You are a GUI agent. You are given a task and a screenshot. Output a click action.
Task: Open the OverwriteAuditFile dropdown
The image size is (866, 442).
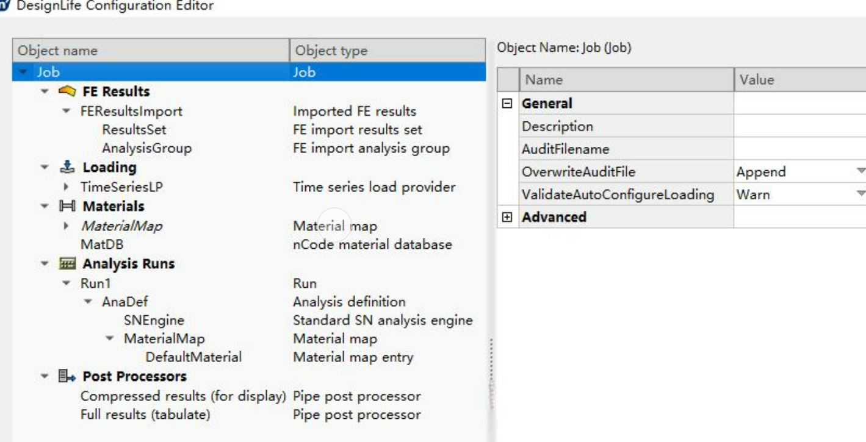860,172
